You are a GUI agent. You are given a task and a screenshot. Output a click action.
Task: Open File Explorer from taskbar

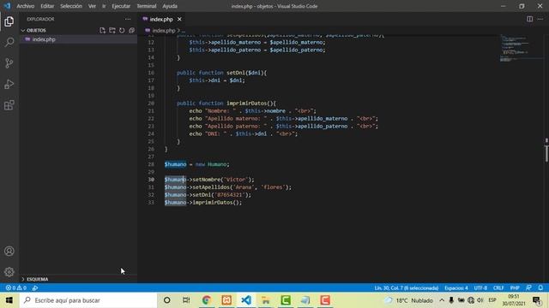pyautogui.click(x=266, y=300)
